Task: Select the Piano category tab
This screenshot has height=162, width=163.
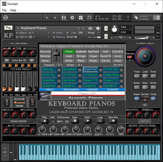Action: tap(69, 52)
